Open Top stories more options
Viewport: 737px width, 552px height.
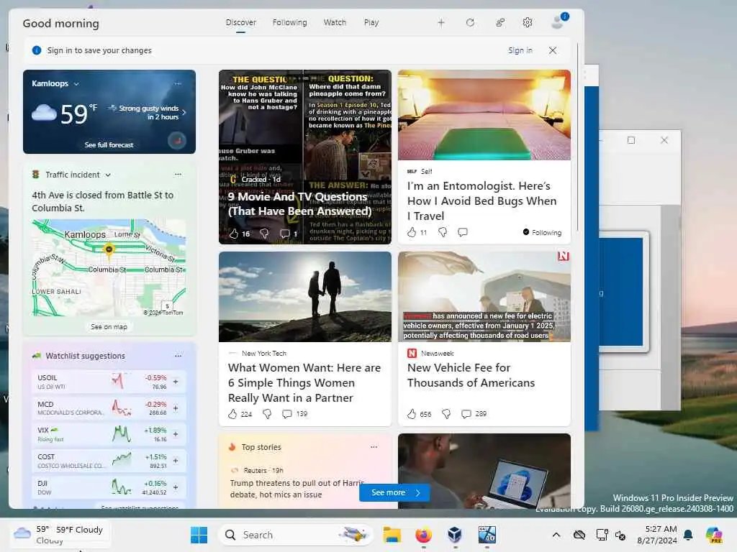tap(374, 447)
